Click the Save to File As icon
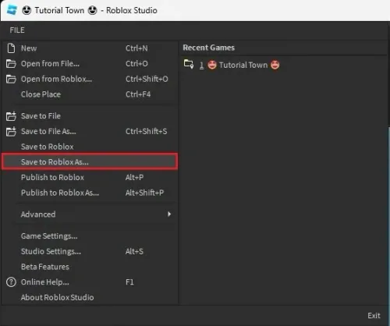 coord(11,131)
